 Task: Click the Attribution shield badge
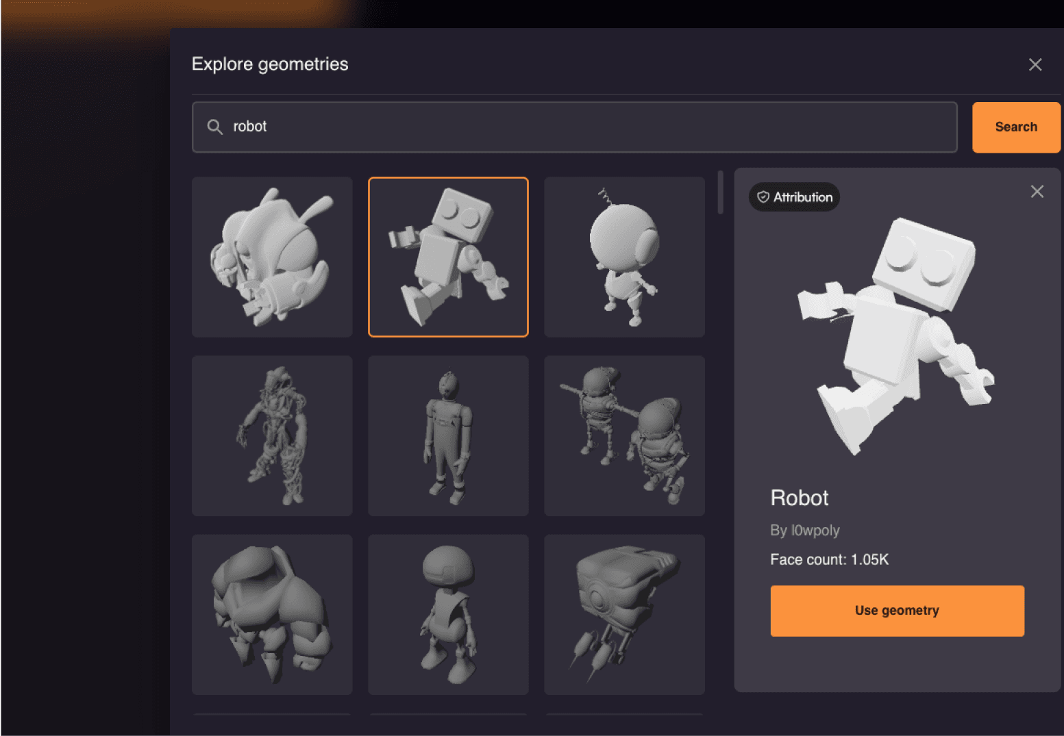tap(794, 197)
